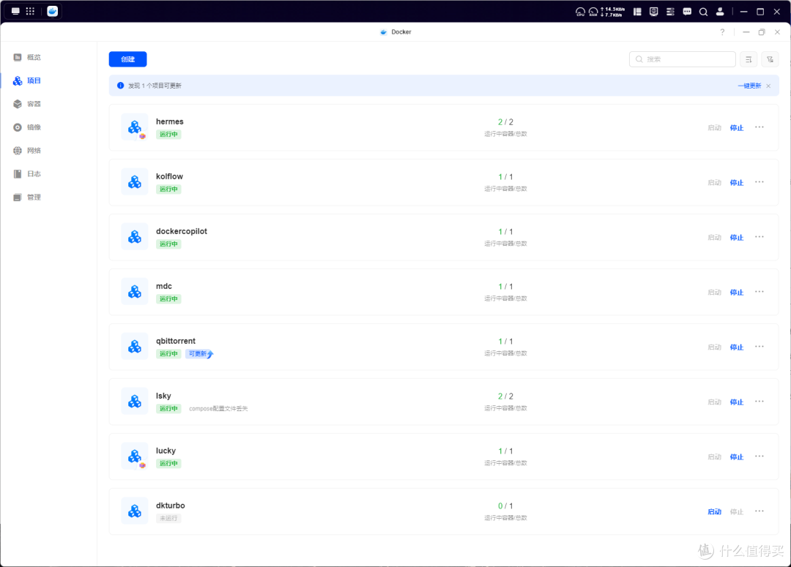Select the 项目 projects sidebar item
The image size is (791, 567).
tap(27, 80)
